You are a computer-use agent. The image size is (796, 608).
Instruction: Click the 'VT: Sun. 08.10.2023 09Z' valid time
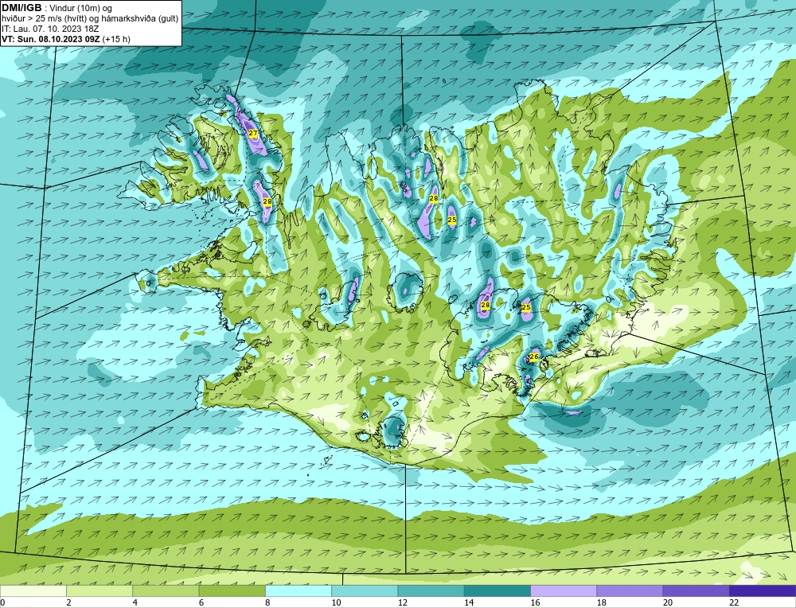(x=51, y=39)
